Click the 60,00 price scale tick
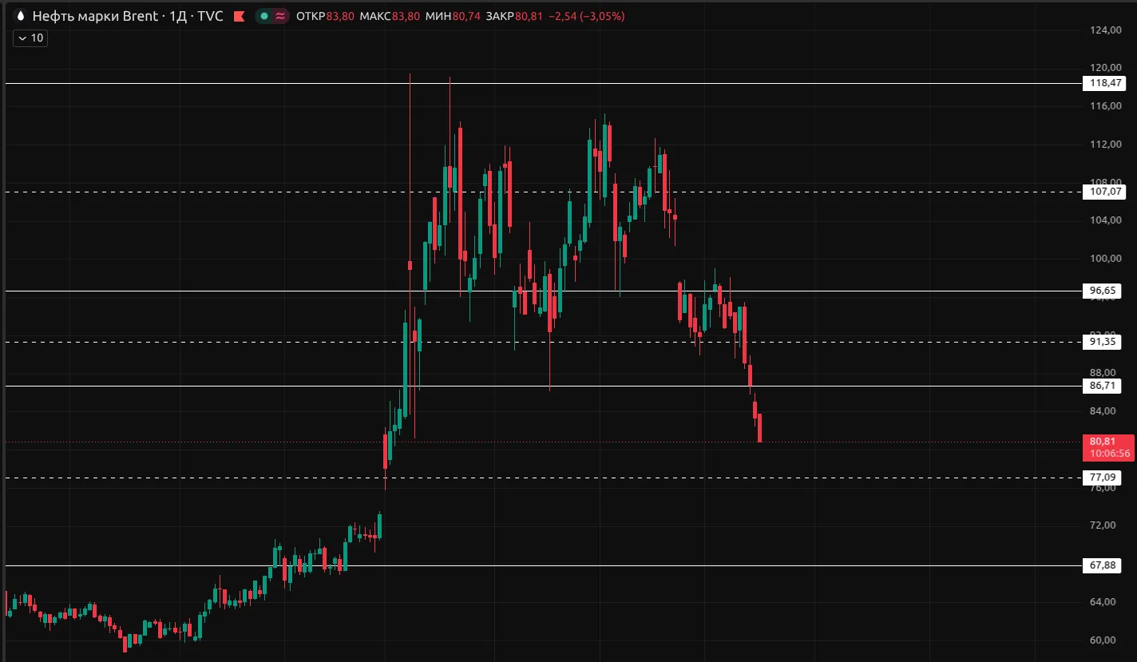 click(1102, 640)
